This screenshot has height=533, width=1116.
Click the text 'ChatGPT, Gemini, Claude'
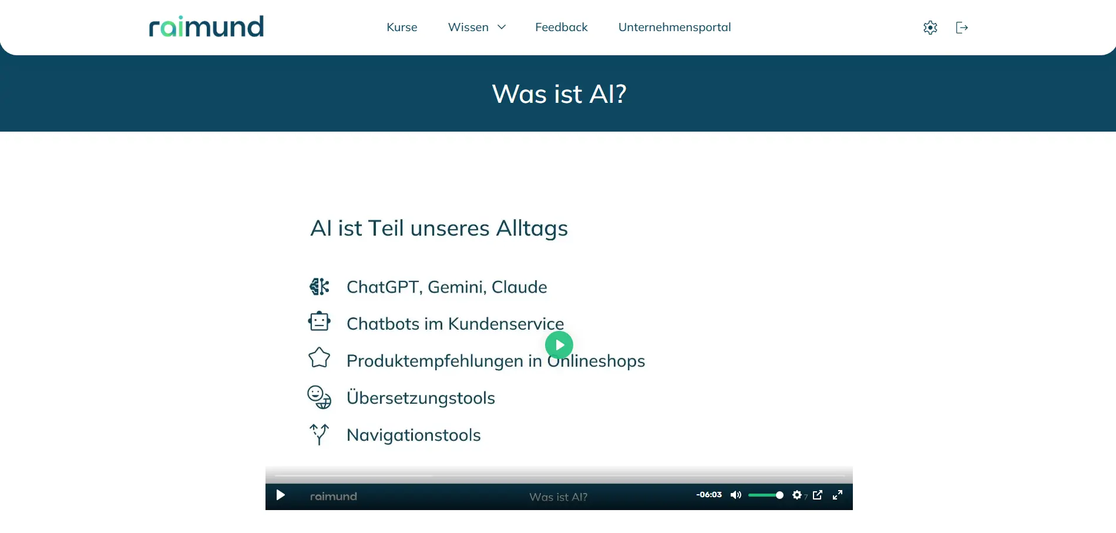(446, 287)
